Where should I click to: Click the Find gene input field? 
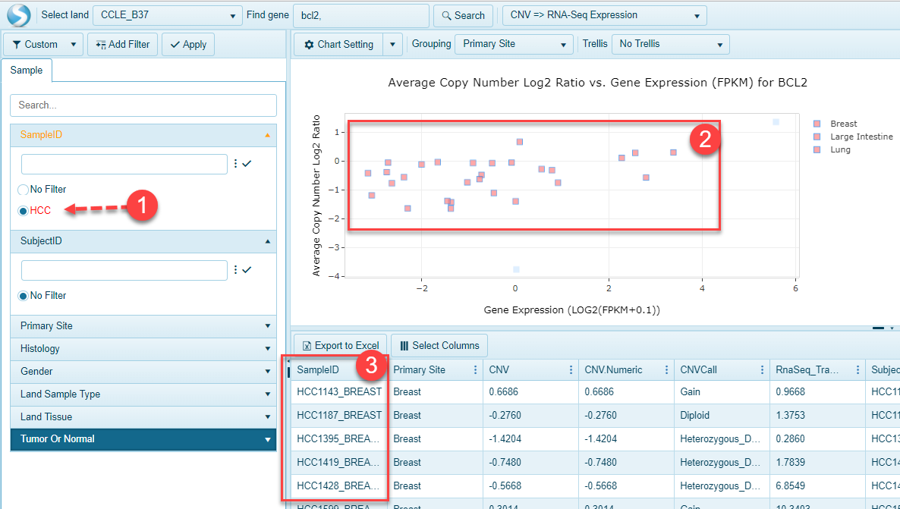360,14
